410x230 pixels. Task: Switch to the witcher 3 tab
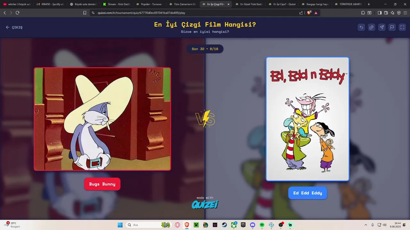17,4
